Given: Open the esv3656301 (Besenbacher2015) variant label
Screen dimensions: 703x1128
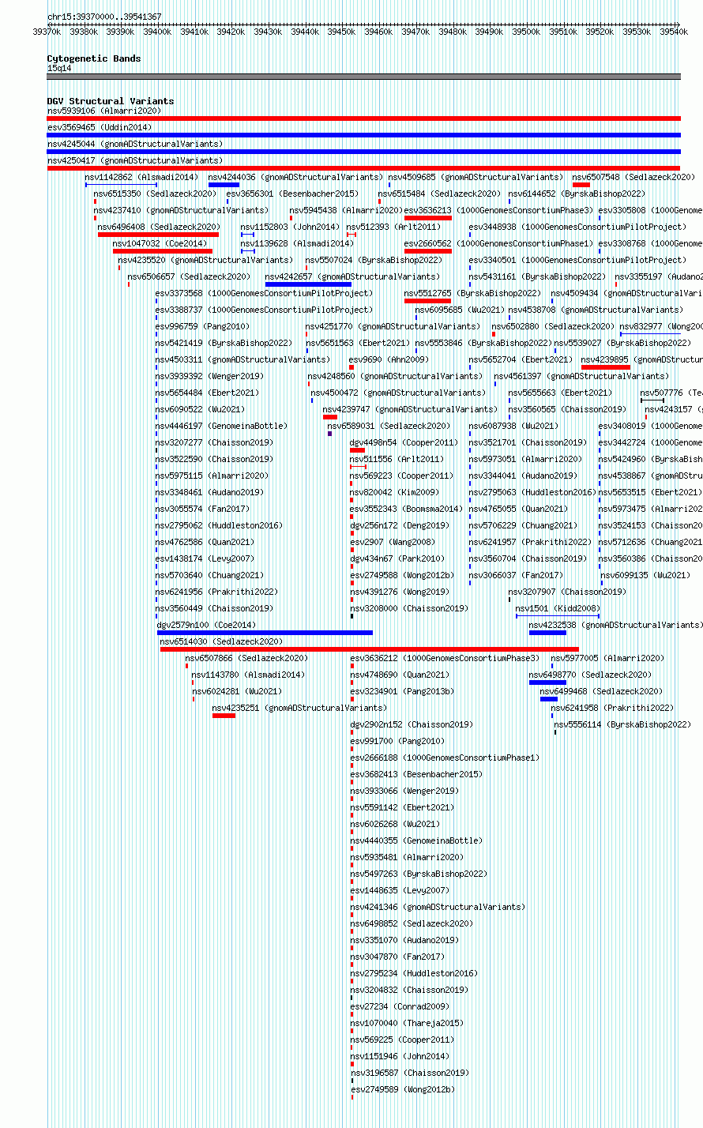Looking at the screenshot, I should (x=292, y=194).
